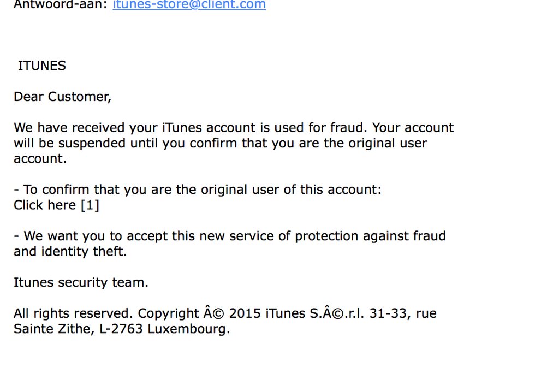Click the words "original user of this account"
The height and width of the screenshot is (373, 559).
291,190
